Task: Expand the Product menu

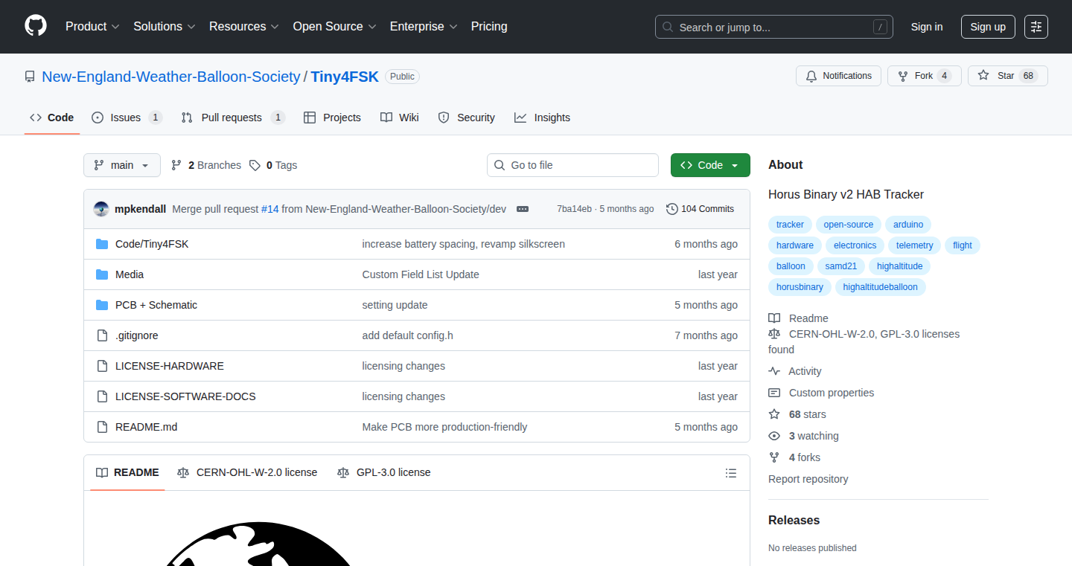Action: tap(92, 26)
